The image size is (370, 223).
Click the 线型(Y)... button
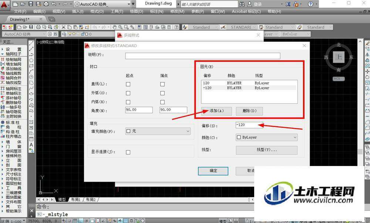tap(267, 150)
